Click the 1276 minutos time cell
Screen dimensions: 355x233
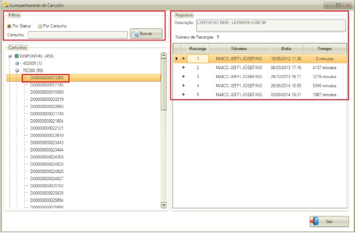tap(324, 77)
